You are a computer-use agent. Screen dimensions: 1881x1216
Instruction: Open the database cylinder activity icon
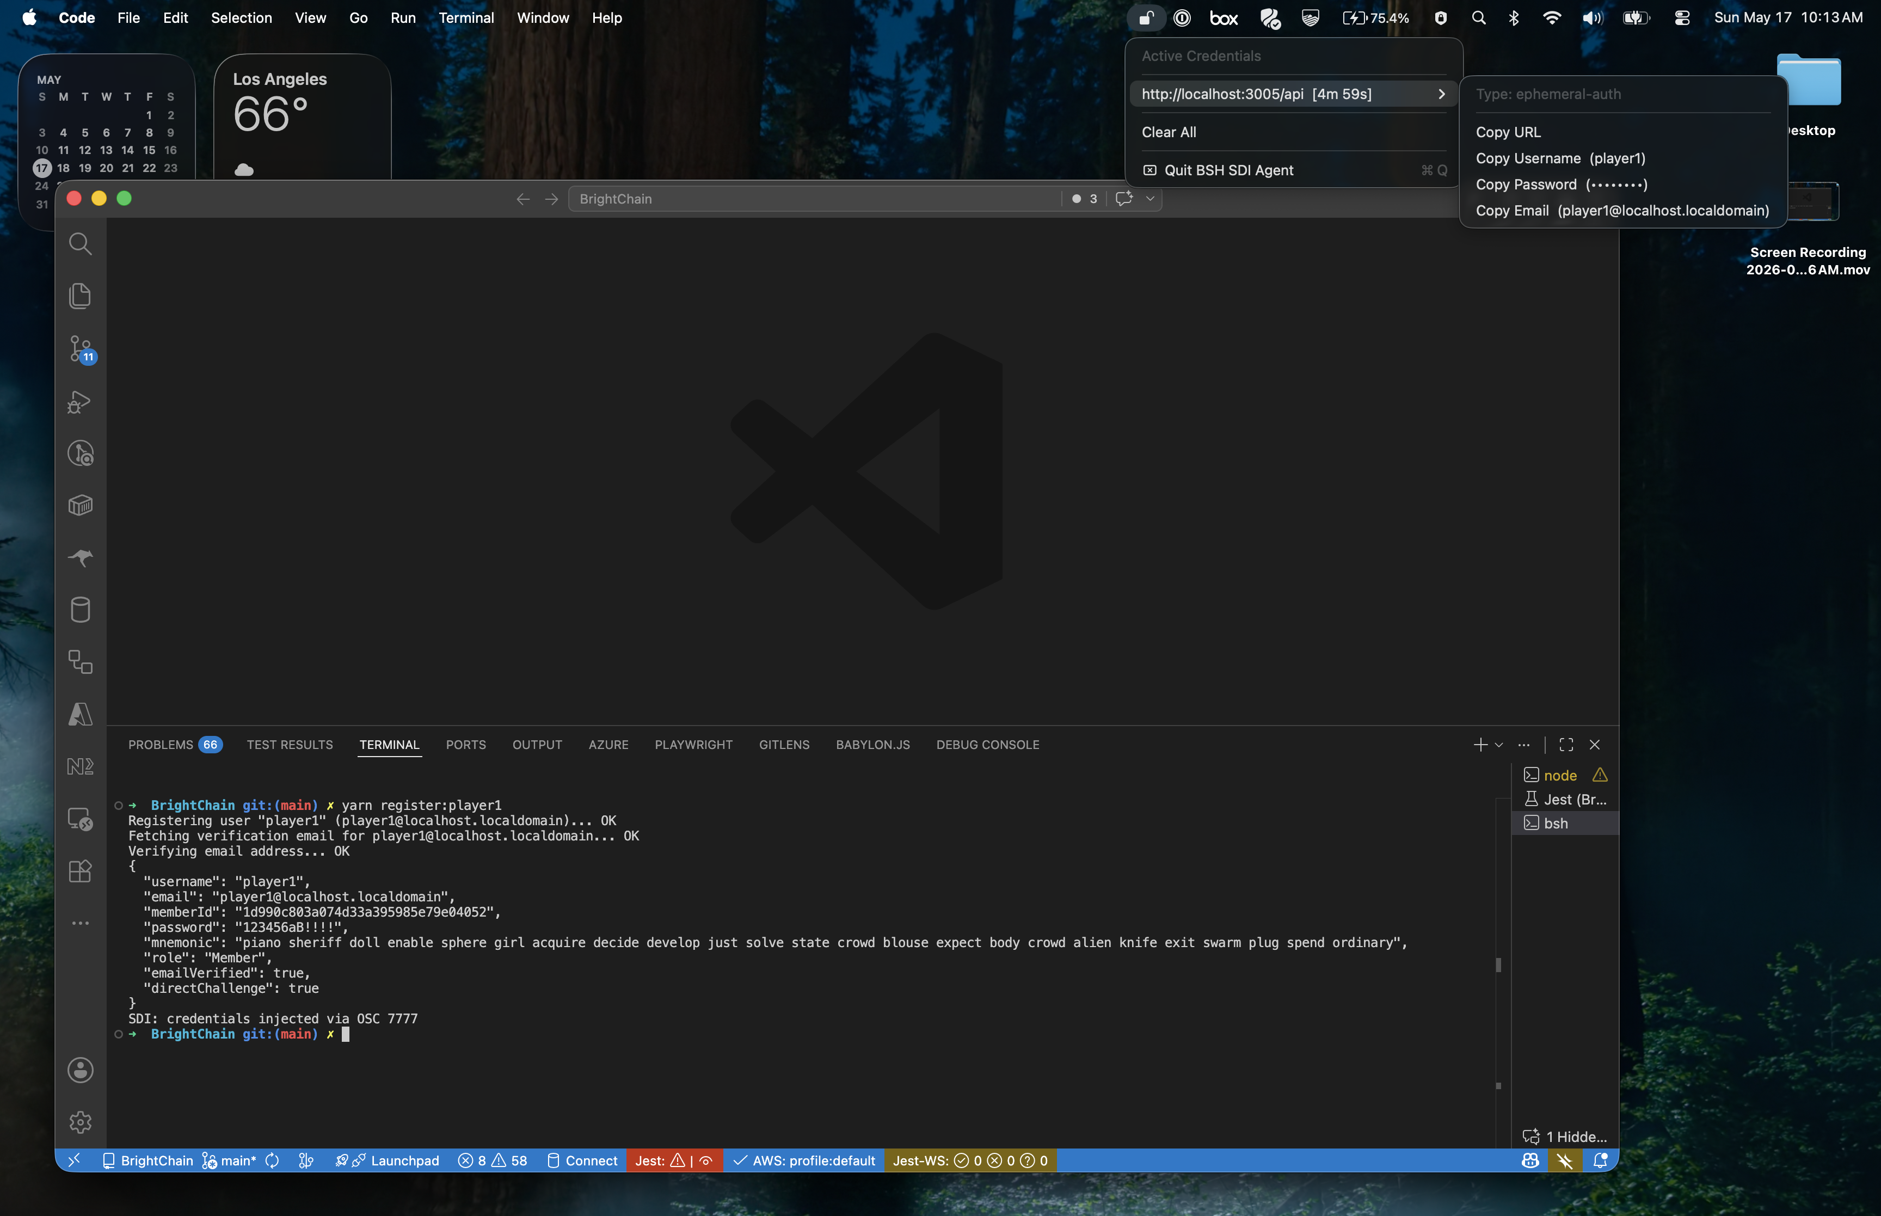[x=79, y=610]
